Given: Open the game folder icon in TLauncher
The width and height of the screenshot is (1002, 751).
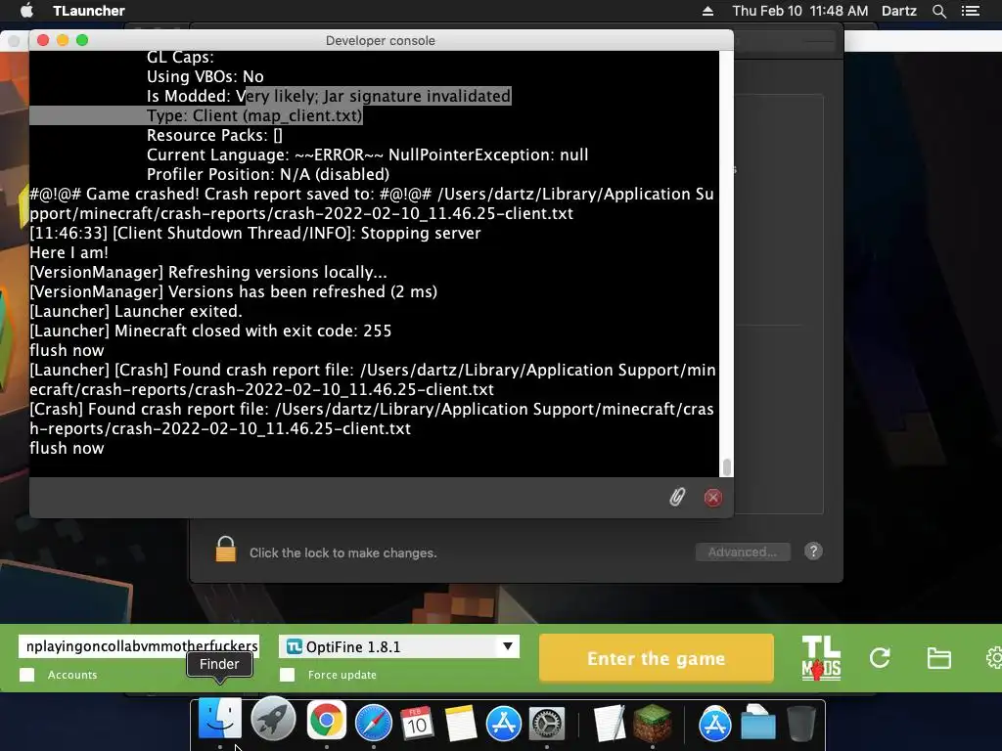Looking at the screenshot, I should pyautogui.click(x=938, y=658).
